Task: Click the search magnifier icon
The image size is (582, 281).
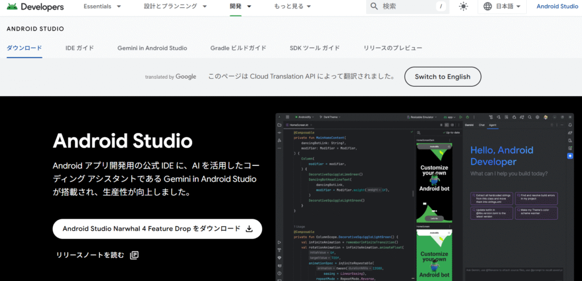Action: tap(373, 7)
